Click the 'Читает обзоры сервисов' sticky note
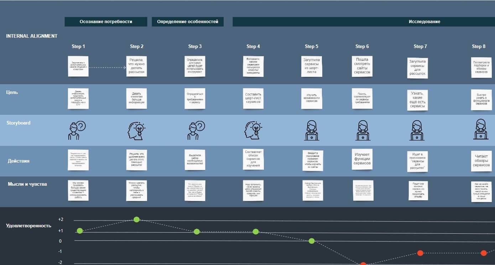495x265 pixels. coord(481,160)
